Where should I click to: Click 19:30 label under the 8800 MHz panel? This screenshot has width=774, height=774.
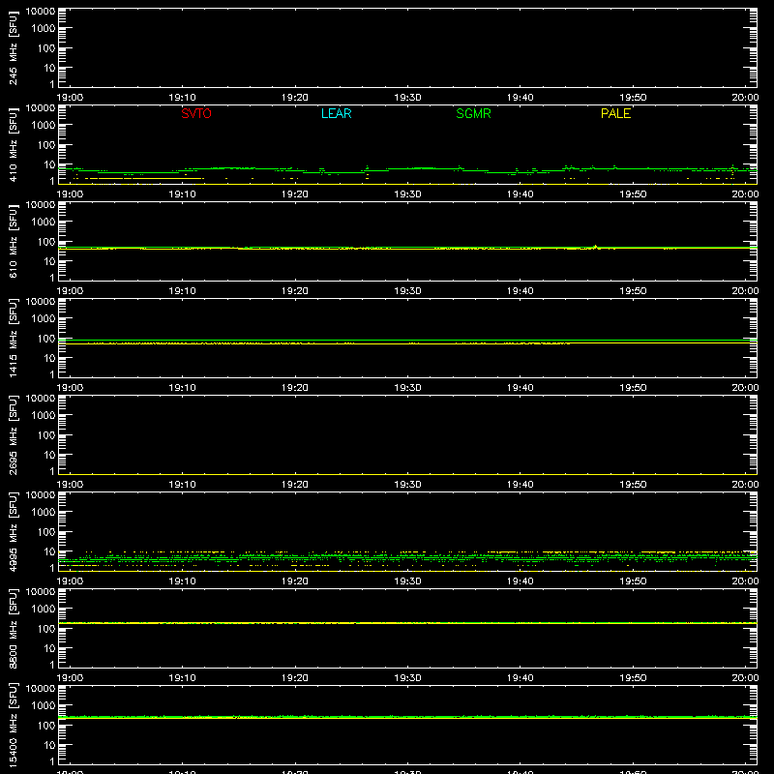pyautogui.click(x=407, y=678)
